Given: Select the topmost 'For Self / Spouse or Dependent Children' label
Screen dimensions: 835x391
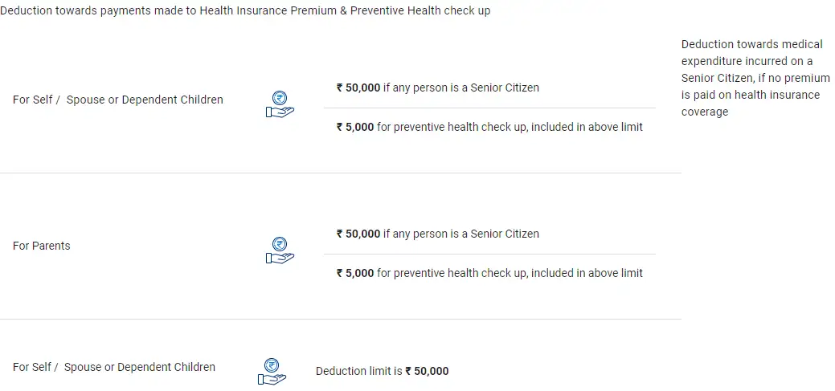Looking at the screenshot, I should 118,100.
